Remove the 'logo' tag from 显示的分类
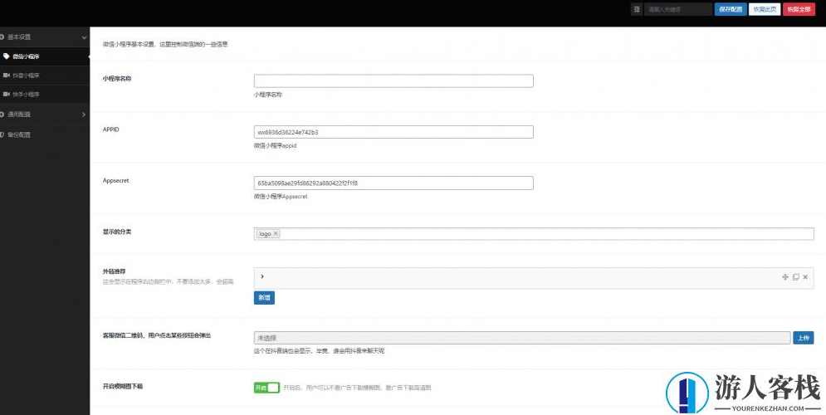The image size is (826, 415). point(276,234)
